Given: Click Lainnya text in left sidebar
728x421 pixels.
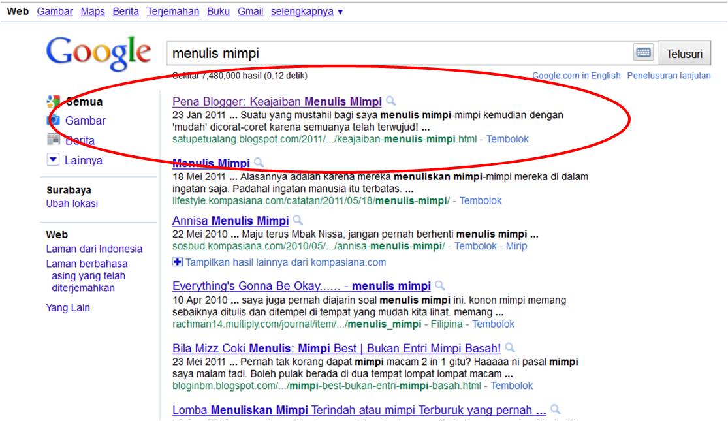Looking at the screenshot, I should point(84,161).
